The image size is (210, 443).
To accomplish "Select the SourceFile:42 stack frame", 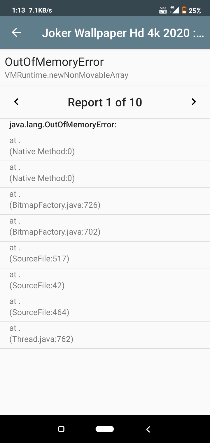I will [37, 282].
